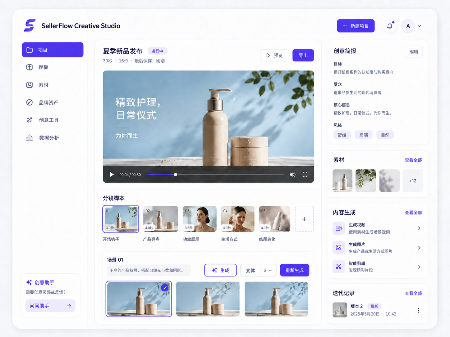Select the 功效展示 storyboard thumbnail
The image size is (450, 337).
click(x=200, y=219)
